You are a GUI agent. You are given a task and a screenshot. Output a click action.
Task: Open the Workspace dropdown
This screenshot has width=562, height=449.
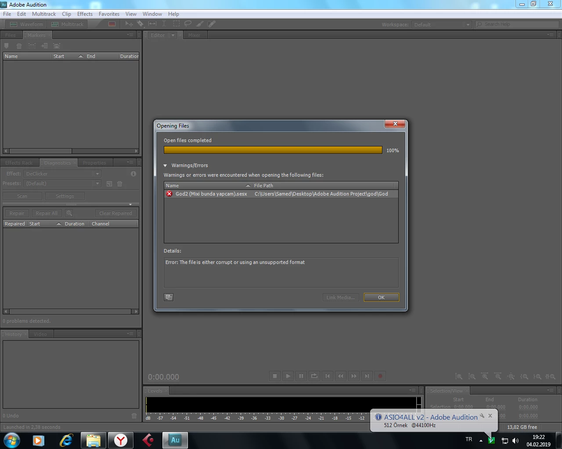[x=442, y=25]
